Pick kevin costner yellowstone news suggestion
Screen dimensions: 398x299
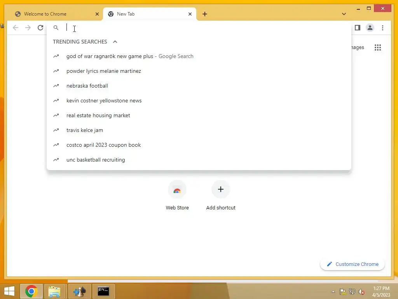click(x=199, y=100)
